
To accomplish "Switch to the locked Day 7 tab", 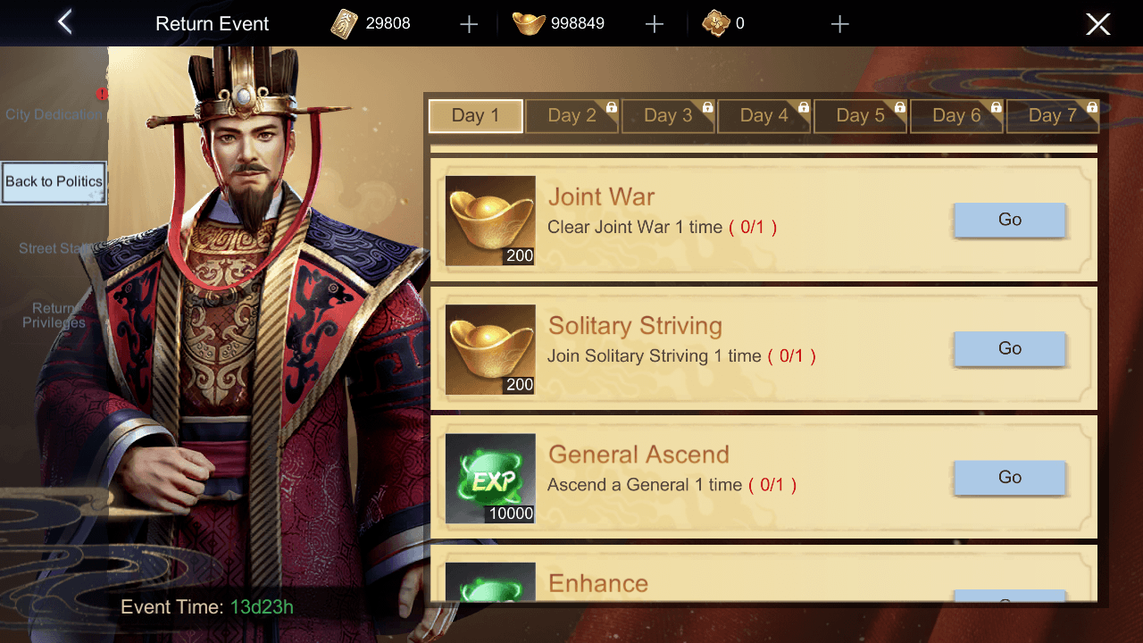I will click(1053, 116).
